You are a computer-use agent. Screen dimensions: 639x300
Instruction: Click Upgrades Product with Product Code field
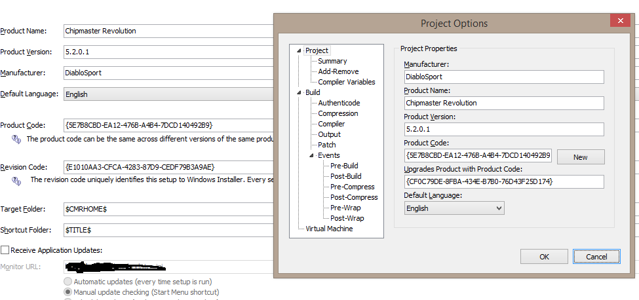tap(504, 181)
